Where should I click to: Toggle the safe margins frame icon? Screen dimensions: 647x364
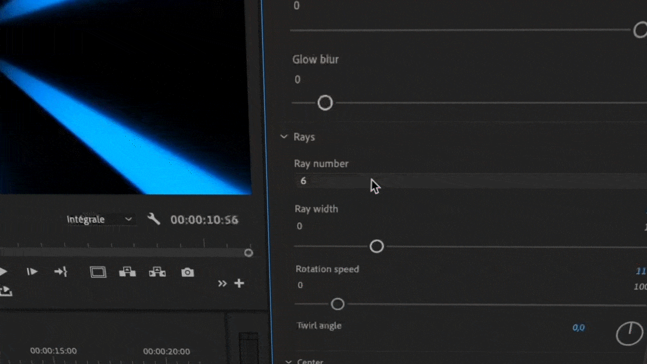pos(98,272)
